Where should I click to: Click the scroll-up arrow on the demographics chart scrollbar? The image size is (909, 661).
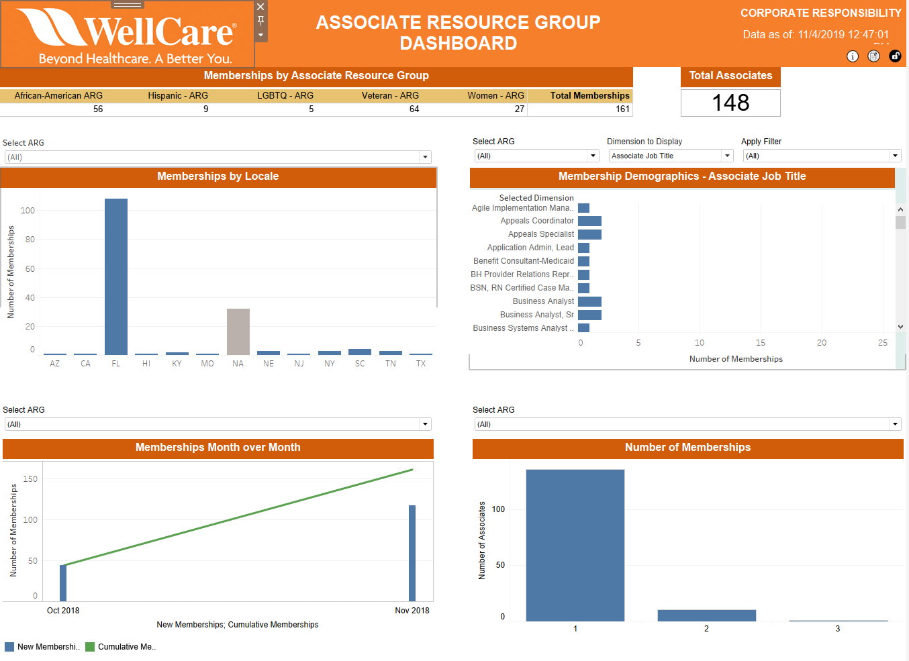click(900, 209)
